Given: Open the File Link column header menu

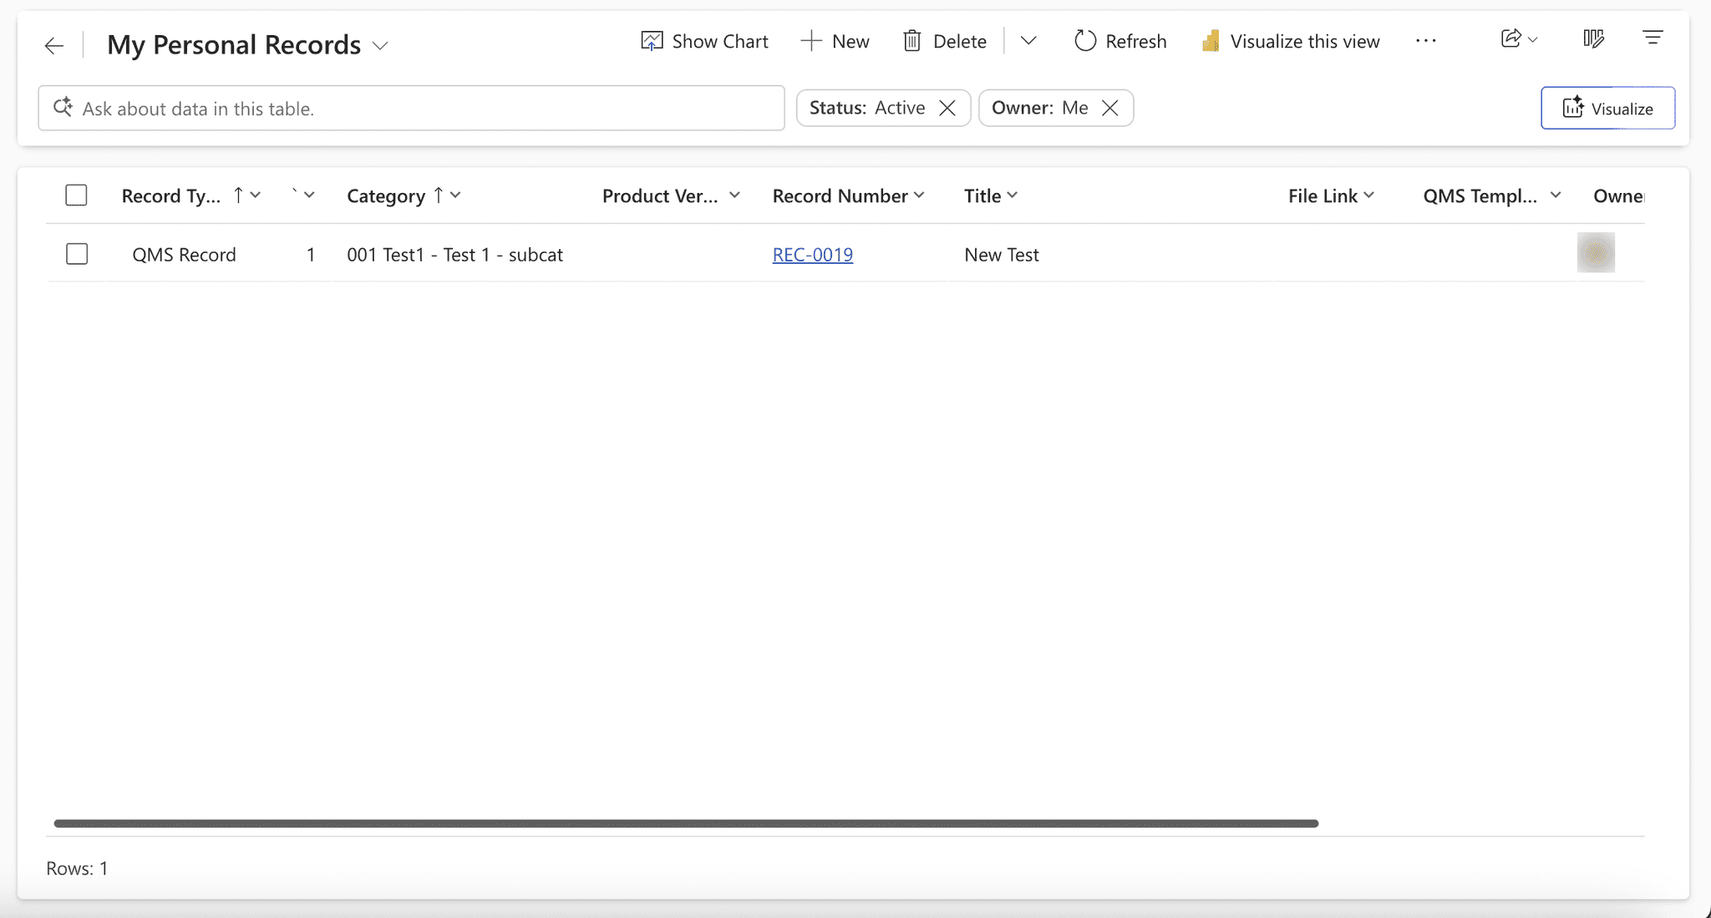Looking at the screenshot, I should (1331, 195).
